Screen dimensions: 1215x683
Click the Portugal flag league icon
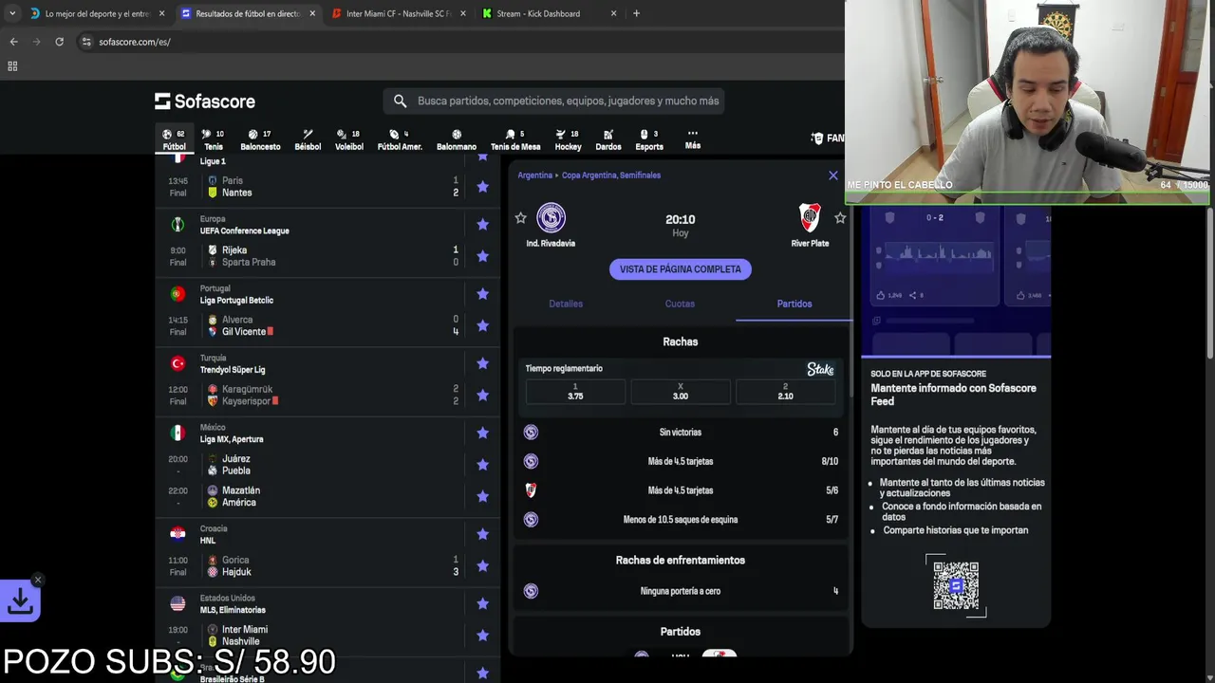coord(178,294)
